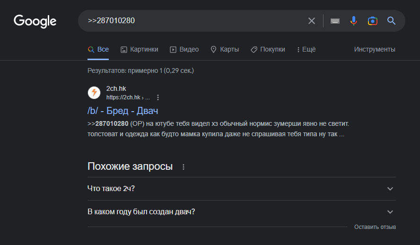
Task: Open the Карты tab
Action: tap(225, 49)
